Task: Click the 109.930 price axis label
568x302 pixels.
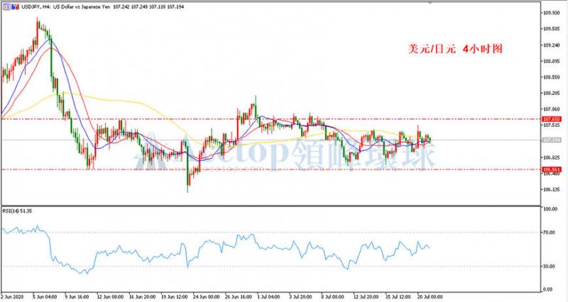Action: point(551,13)
